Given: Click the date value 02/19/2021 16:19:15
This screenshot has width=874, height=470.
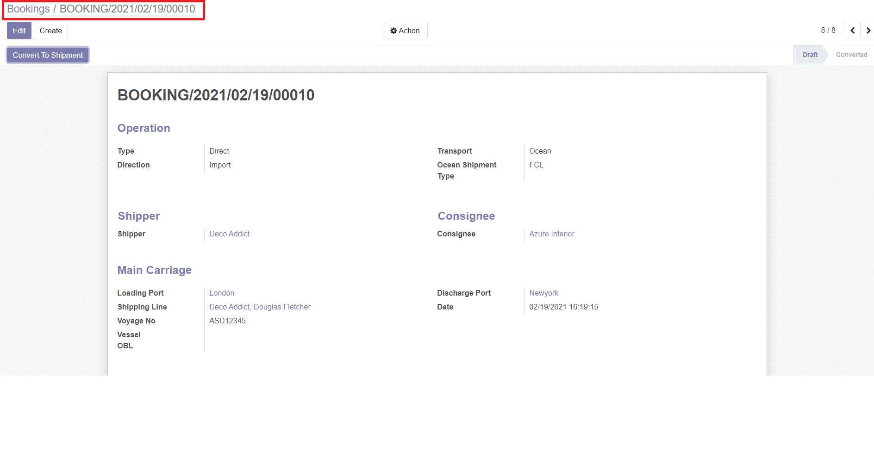Looking at the screenshot, I should click(563, 307).
